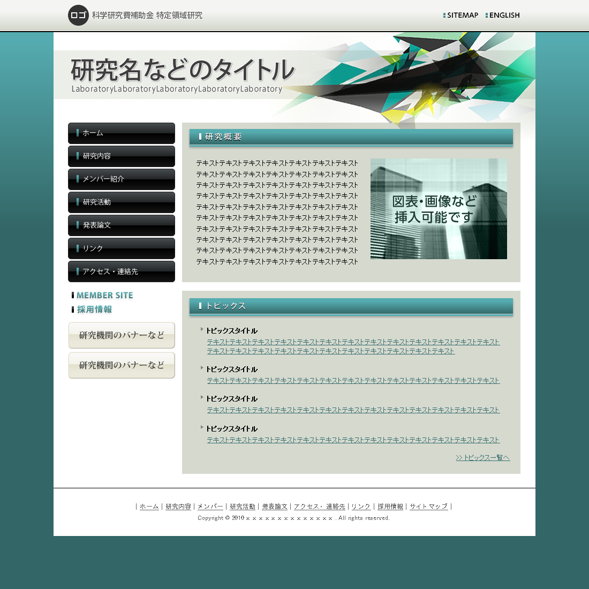Screen dimensions: 589x589
Task: Open アクセス・連絡先 in the sidebar menu
Action: tap(122, 271)
